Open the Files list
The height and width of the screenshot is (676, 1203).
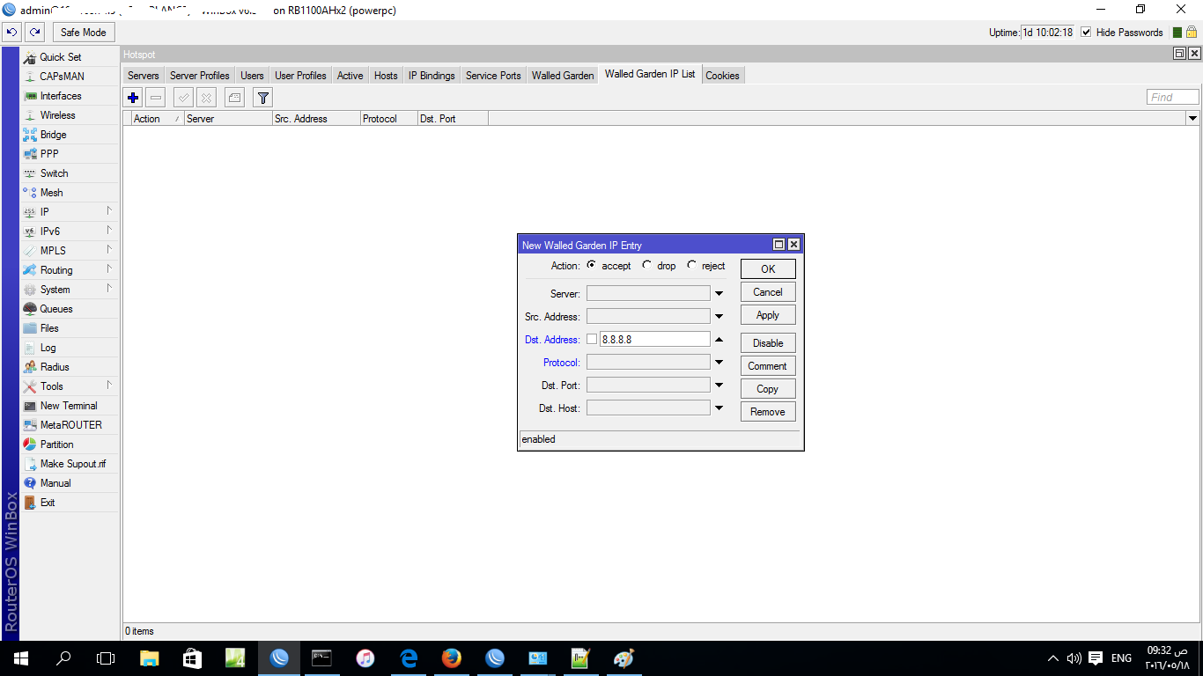[70, 328]
